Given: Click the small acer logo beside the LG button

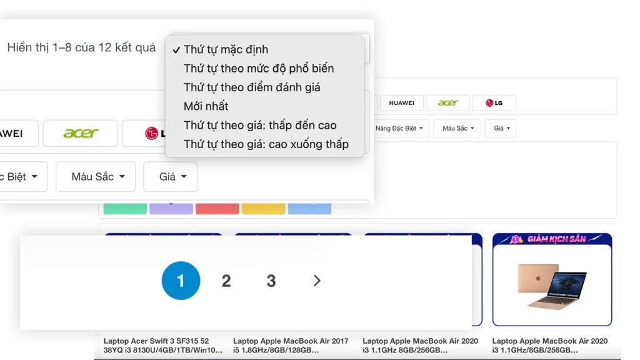Looking at the screenshot, I should click(448, 103).
